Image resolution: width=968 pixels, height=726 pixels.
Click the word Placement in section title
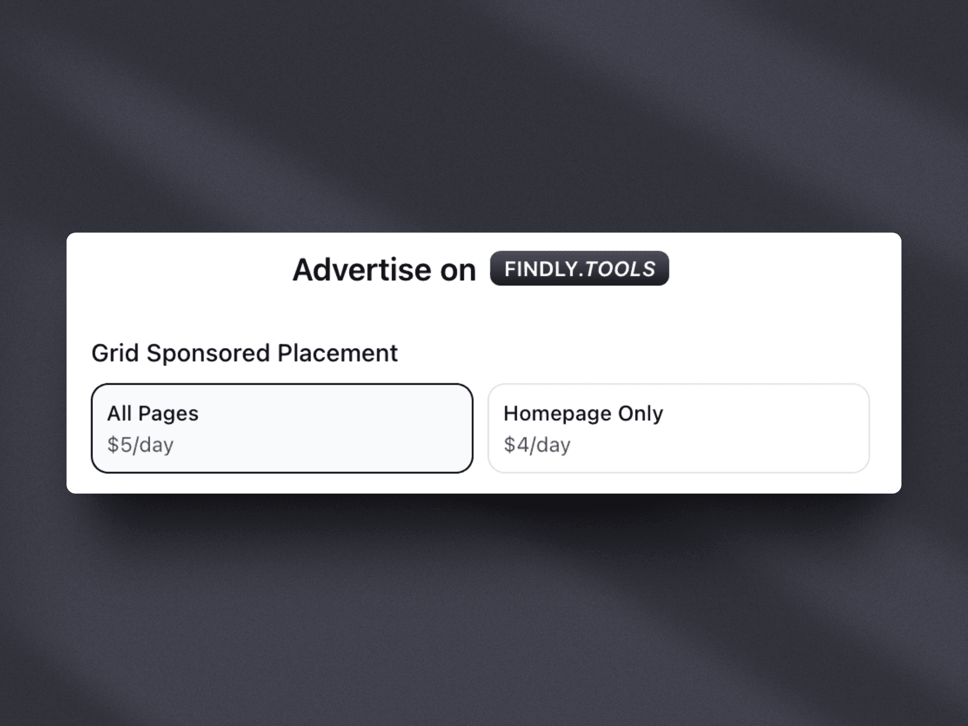(x=338, y=353)
